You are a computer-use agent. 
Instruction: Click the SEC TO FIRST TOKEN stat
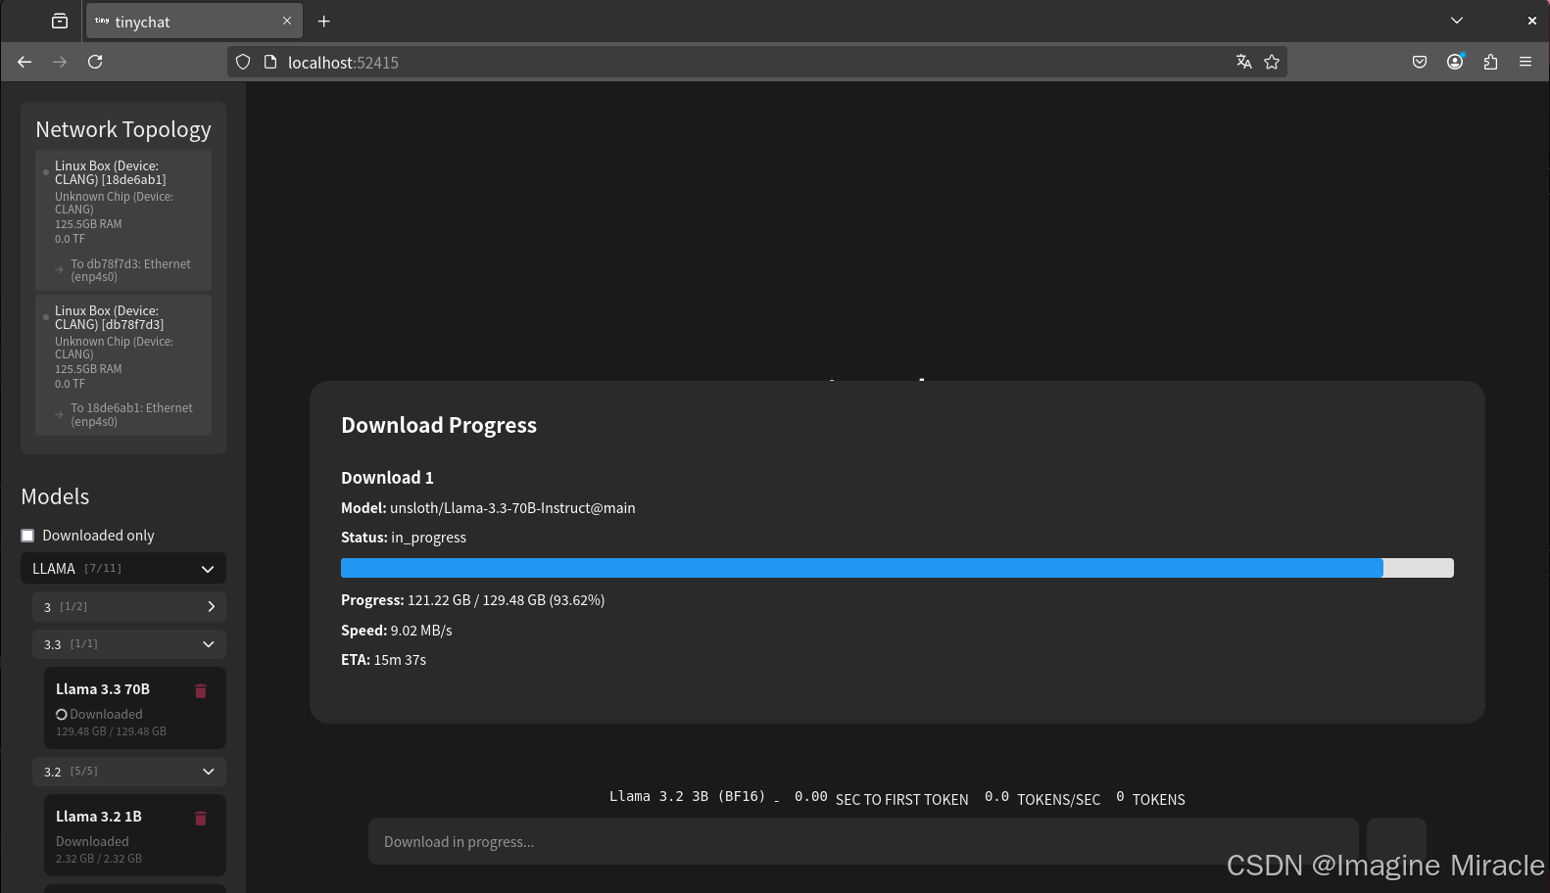point(901,799)
